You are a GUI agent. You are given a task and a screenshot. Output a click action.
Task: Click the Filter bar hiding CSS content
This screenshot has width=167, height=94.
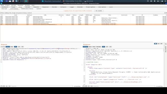click(x=82, y=13)
